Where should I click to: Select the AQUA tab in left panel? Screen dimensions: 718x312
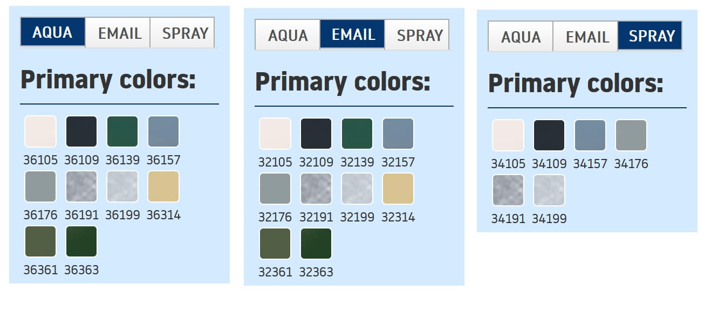point(52,32)
